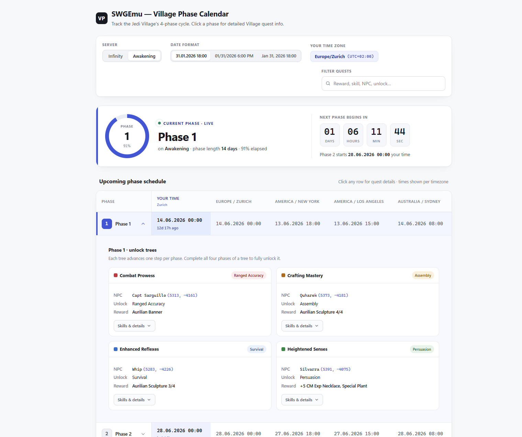This screenshot has width=522, height=437.
Task: Expand Skills & details for Crafting Mastery
Action: (302, 326)
